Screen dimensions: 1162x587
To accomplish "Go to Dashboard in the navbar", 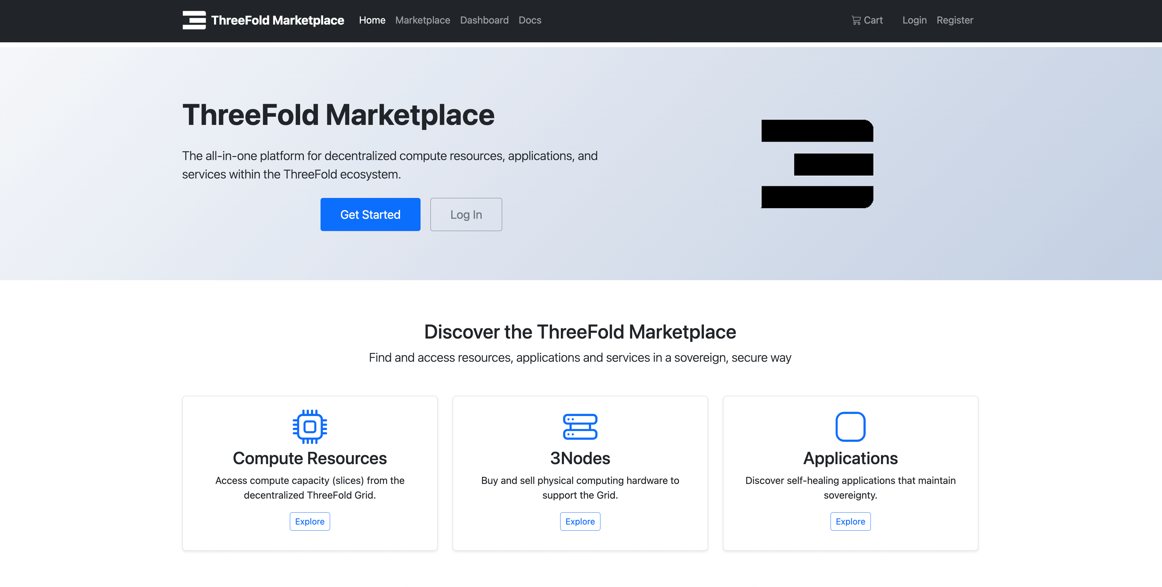I will [x=484, y=20].
